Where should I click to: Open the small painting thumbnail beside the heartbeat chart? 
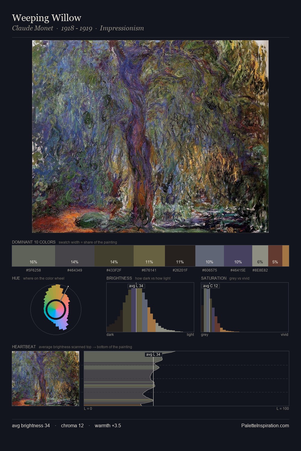45,379
